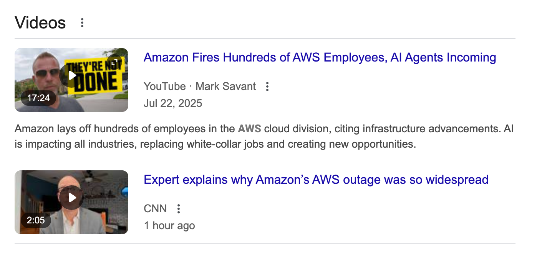Viewport: 537px width, 253px height.
Task: Click the YouTube source label
Action: [x=164, y=87]
